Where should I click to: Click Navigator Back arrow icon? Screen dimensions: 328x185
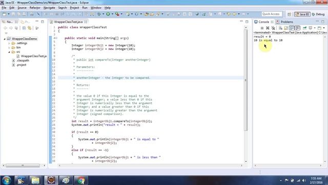click(5, 28)
